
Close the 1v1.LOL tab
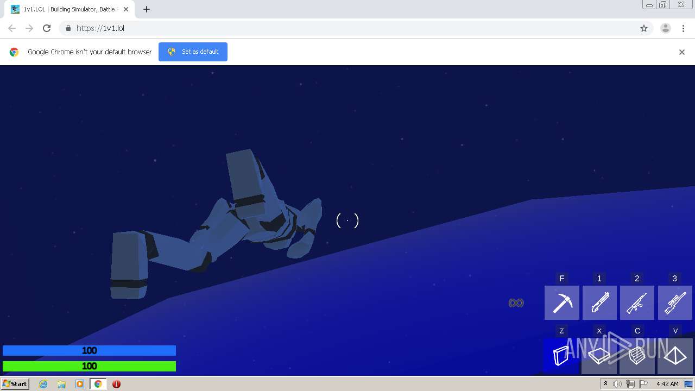pos(126,9)
